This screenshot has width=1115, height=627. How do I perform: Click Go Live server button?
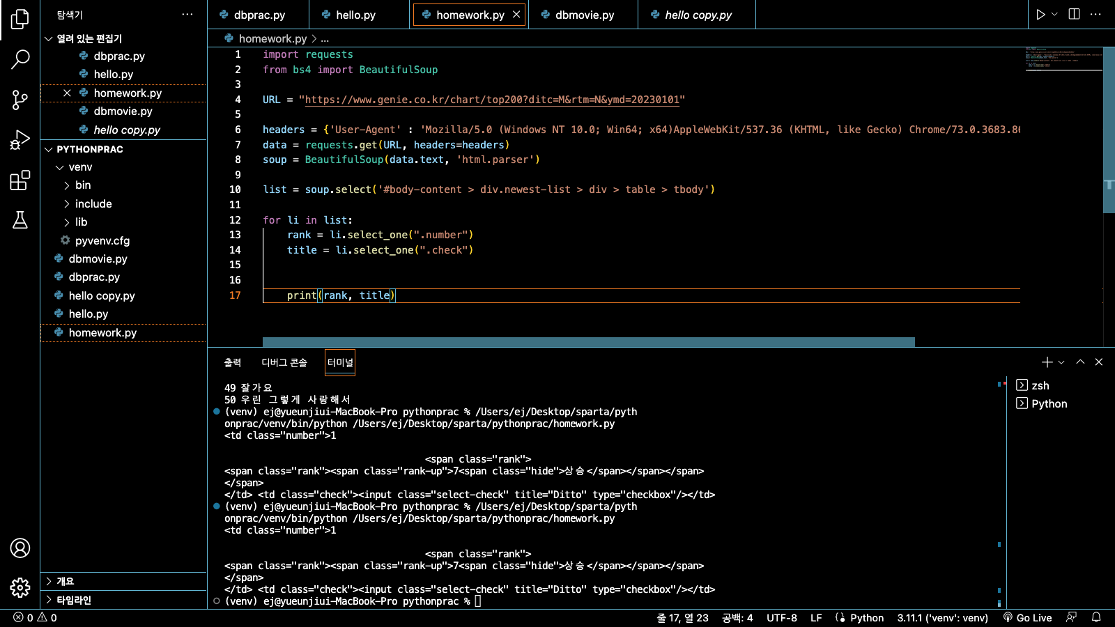1027,618
